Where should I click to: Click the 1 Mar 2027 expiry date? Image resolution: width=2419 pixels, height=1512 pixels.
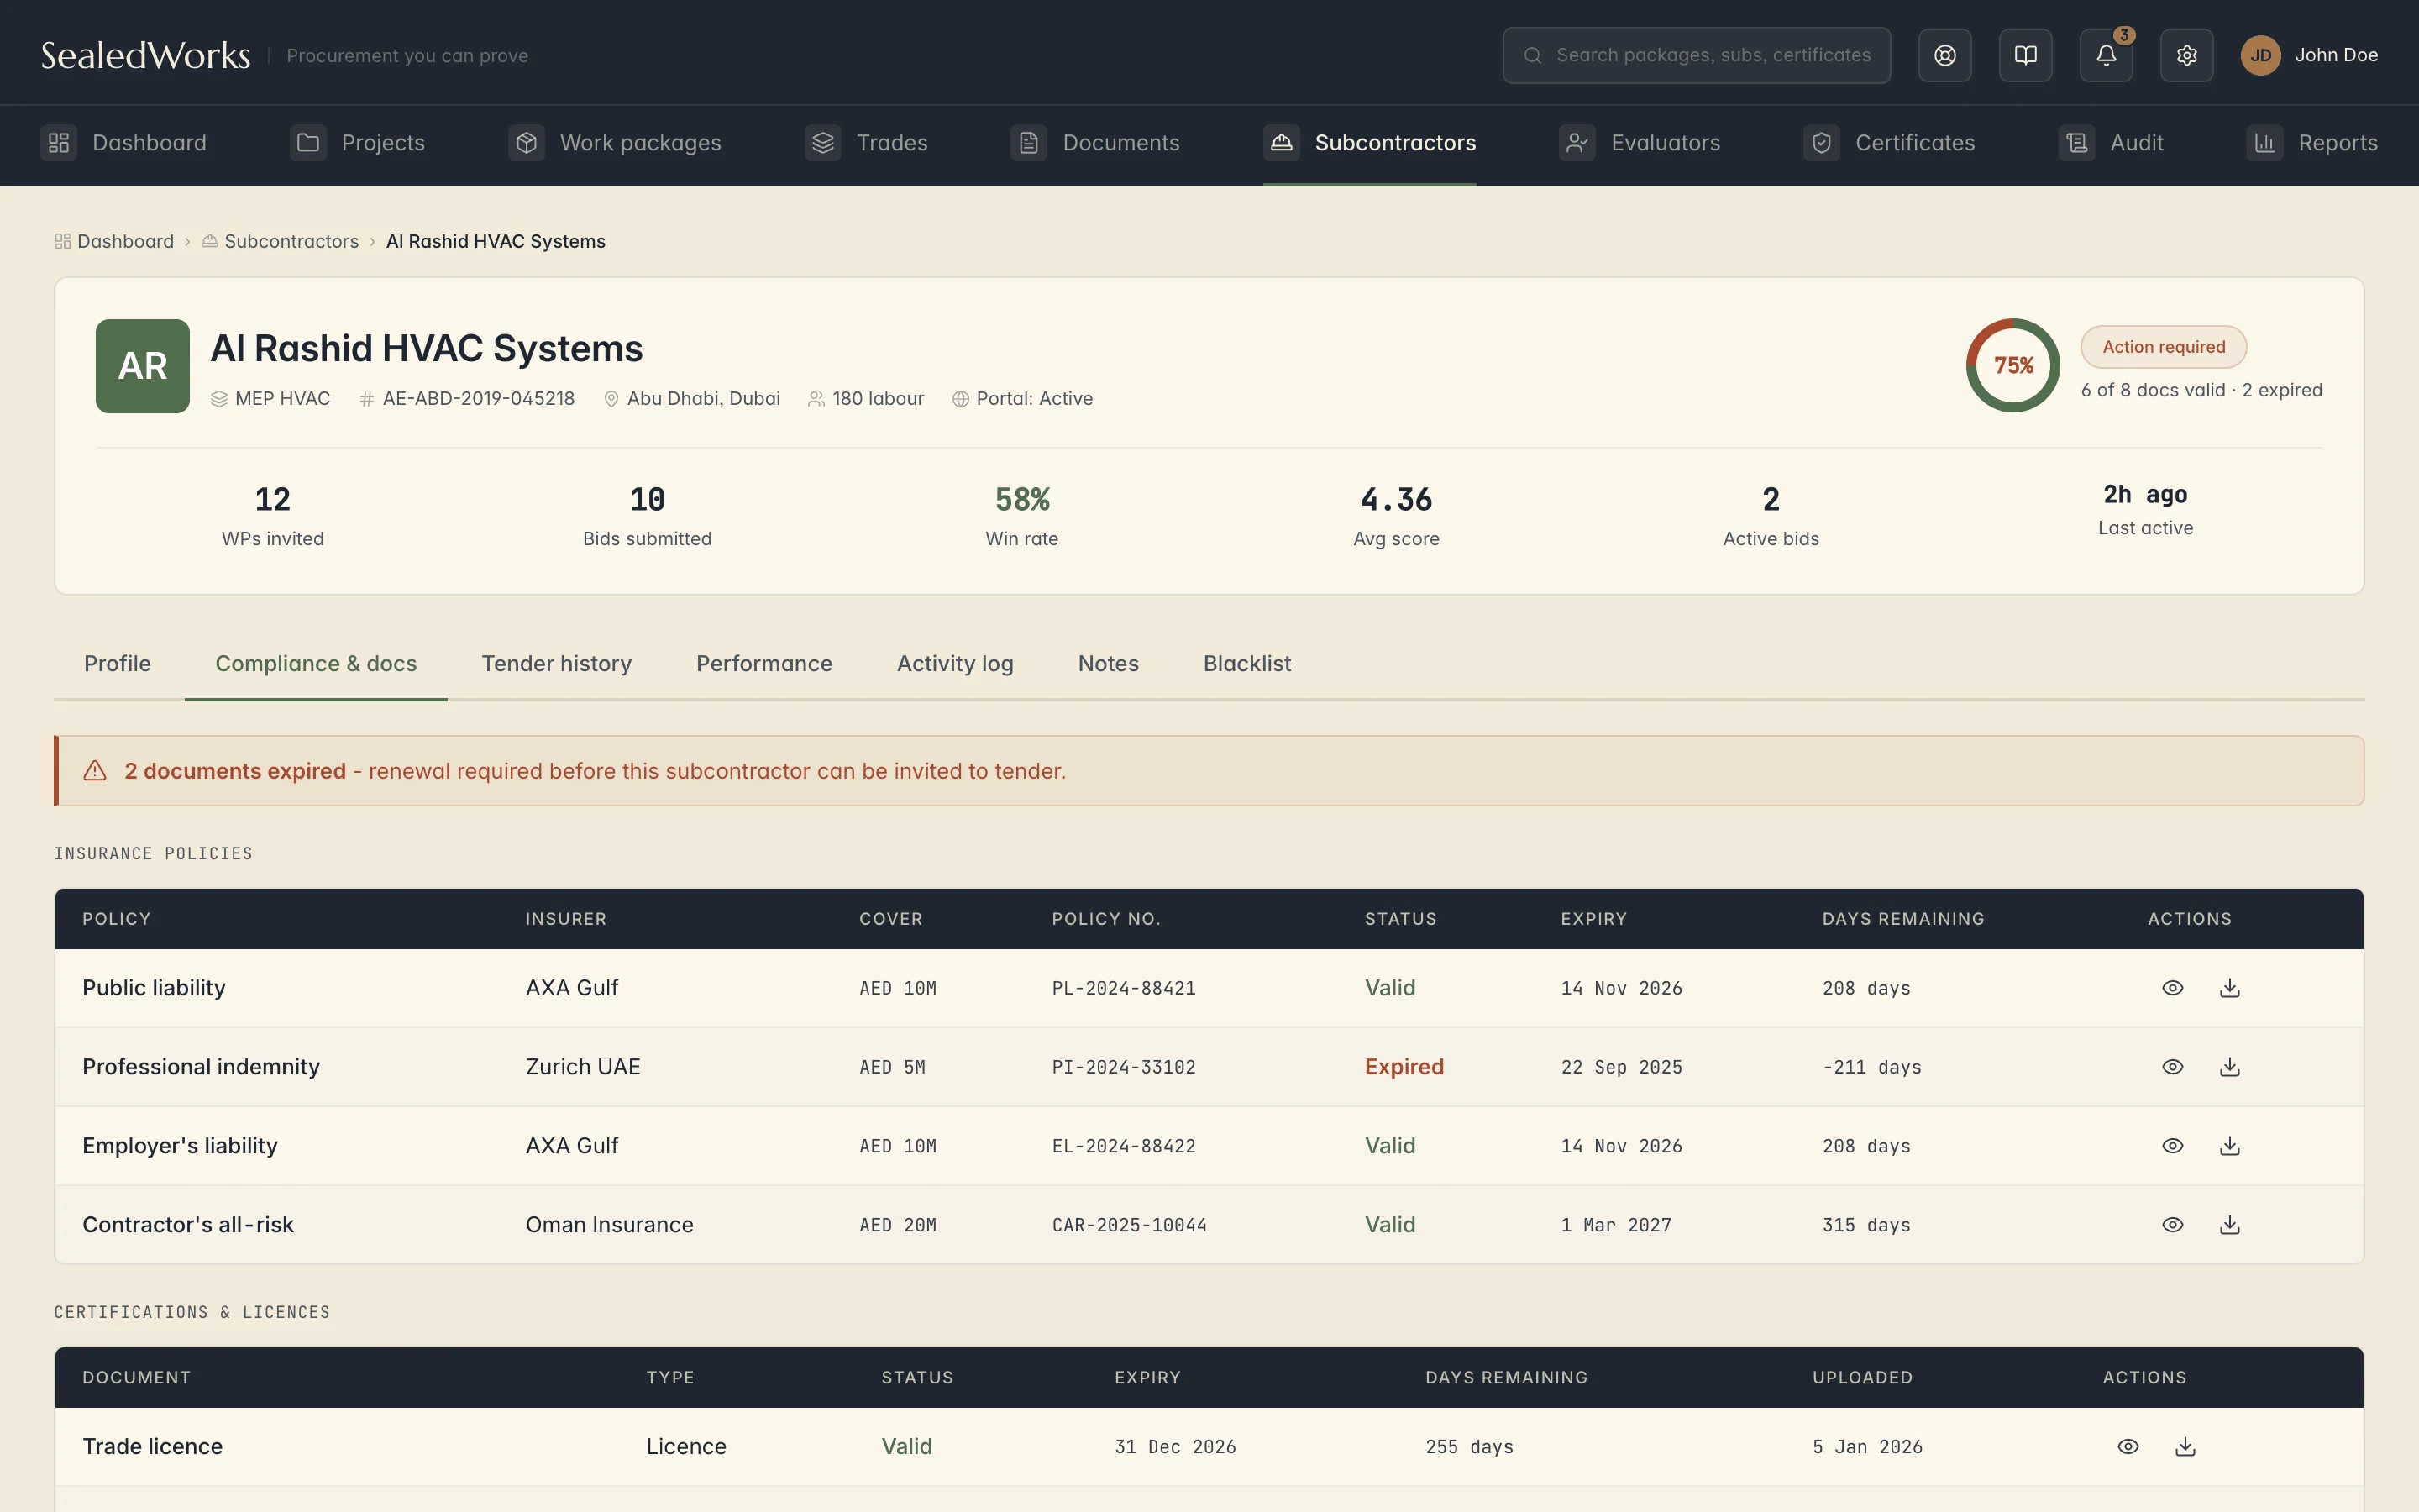pos(1615,1225)
